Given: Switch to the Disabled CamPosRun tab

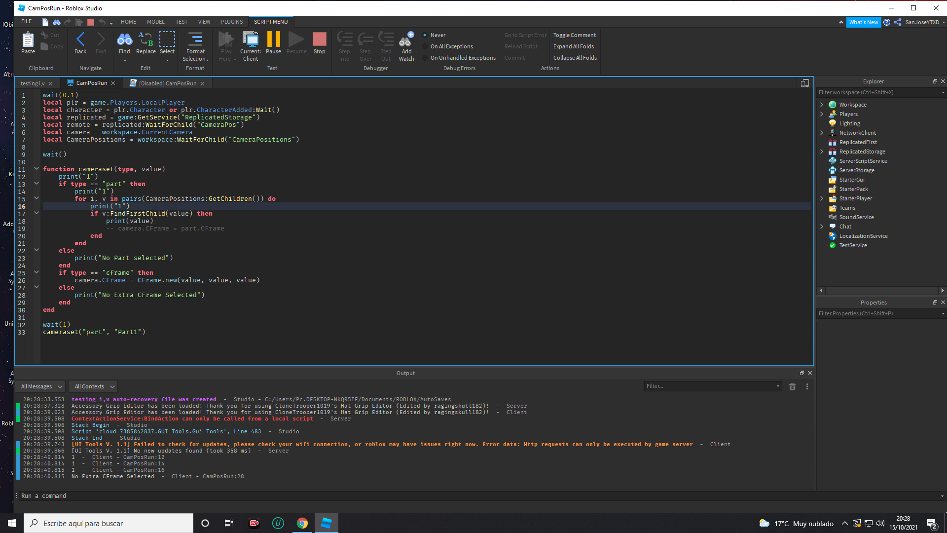Looking at the screenshot, I should (167, 83).
